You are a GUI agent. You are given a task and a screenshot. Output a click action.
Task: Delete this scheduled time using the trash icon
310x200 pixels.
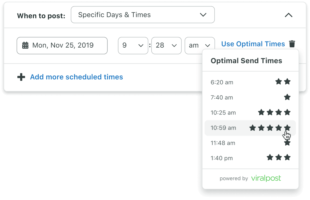point(292,44)
